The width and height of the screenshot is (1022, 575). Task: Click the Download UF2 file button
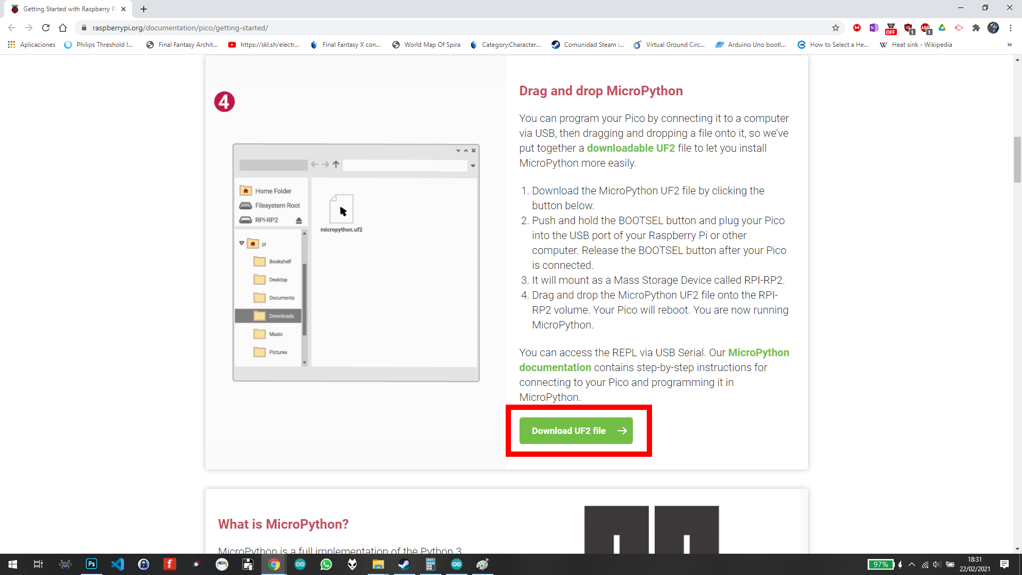tap(576, 431)
